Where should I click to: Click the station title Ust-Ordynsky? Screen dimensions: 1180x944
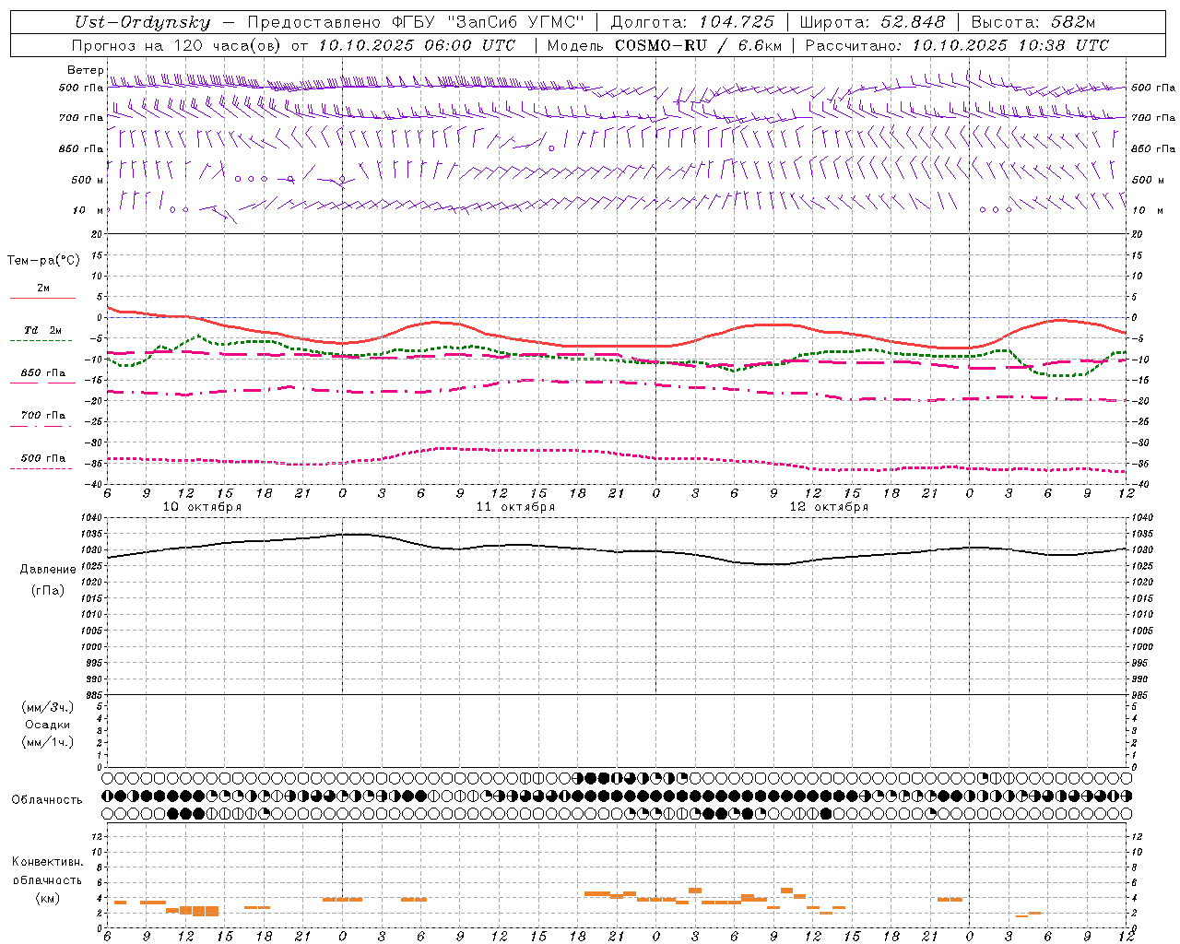[143, 23]
